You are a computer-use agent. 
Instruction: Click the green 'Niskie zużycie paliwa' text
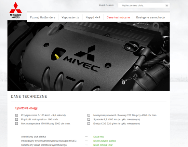click(x=105, y=141)
